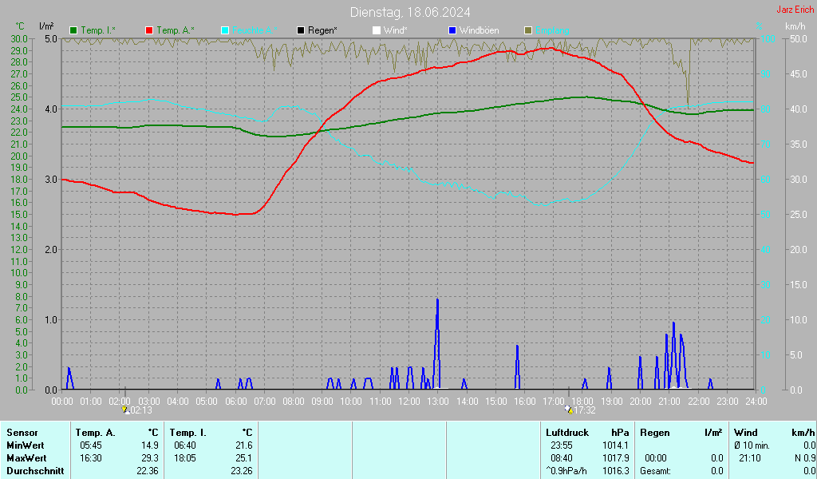
Task: Click the 'Ø 10 min.' wind label
Action: click(752, 445)
